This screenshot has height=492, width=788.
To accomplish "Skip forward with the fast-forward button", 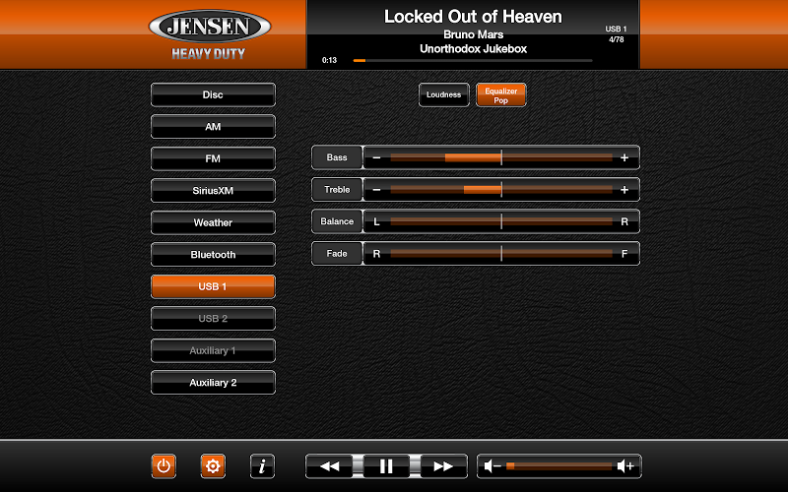I will click(443, 466).
